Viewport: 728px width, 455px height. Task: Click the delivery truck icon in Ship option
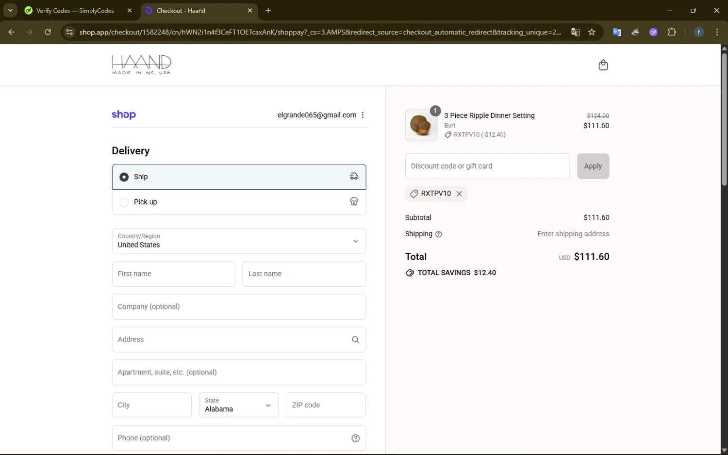pyautogui.click(x=354, y=177)
